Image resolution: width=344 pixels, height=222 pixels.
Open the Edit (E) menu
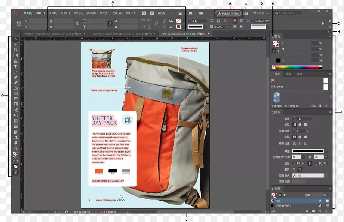40,13
